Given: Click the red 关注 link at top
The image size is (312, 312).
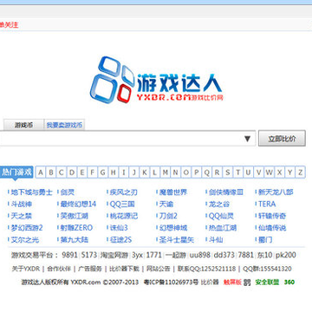Looking at the screenshot, I should click(x=10, y=25).
